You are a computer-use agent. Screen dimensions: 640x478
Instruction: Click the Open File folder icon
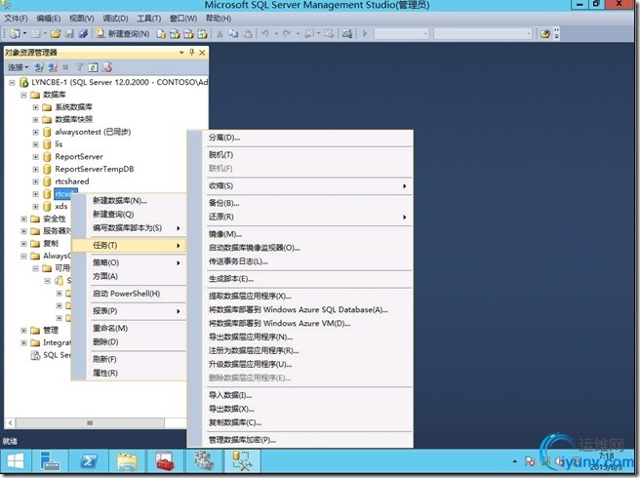point(56,33)
